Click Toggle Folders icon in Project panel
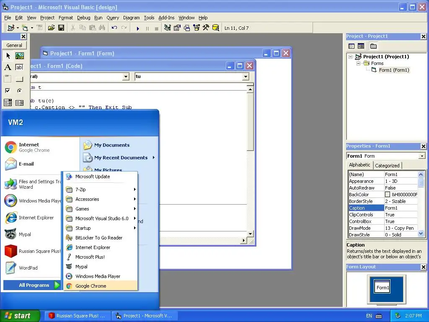The width and height of the screenshot is (429, 322). coord(373,46)
